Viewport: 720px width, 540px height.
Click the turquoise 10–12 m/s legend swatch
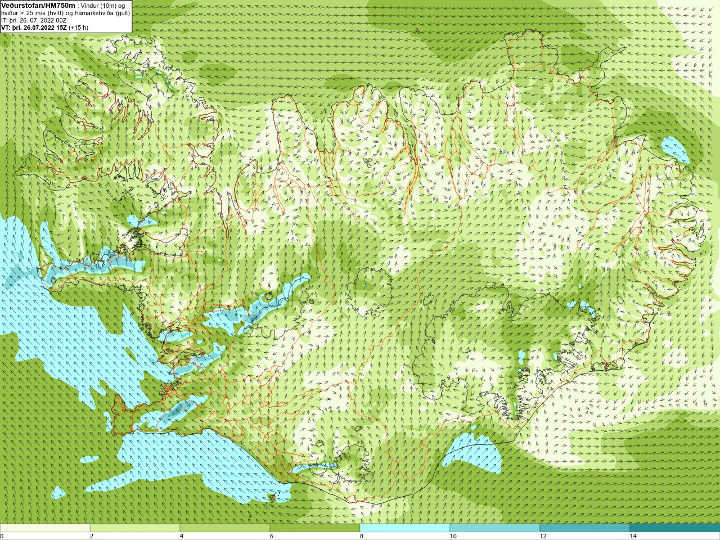[495, 528]
